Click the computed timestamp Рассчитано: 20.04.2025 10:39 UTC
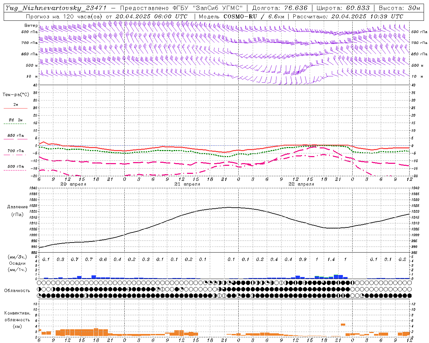Image resolution: width=429 pixels, height=343 pixels. pos(348,16)
